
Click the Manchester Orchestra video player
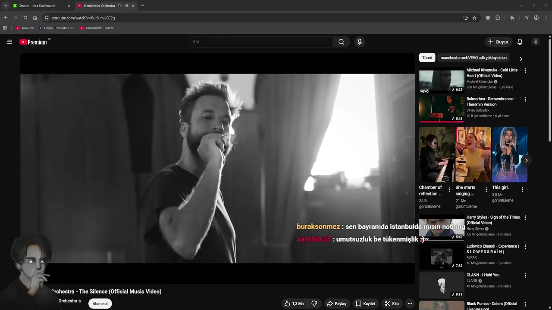tap(217, 168)
